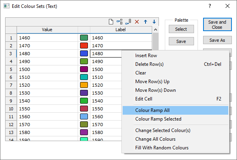Image resolution: width=237 pixels, height=160 pixels.
Task: Move row down with the blue down arrow
Action: tap(154, 22)
